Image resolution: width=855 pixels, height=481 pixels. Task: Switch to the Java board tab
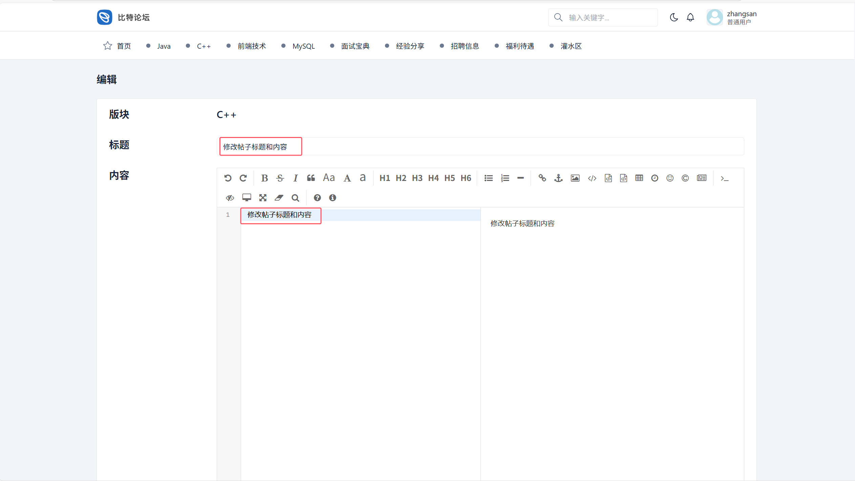click(x=164, y=46)
